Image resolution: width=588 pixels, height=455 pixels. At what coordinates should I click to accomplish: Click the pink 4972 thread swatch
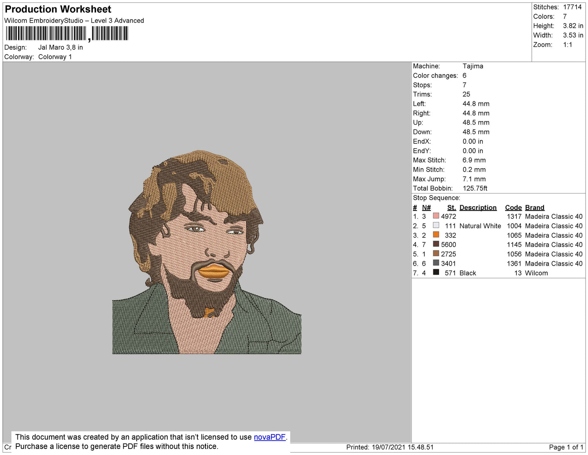pos(436,216)
